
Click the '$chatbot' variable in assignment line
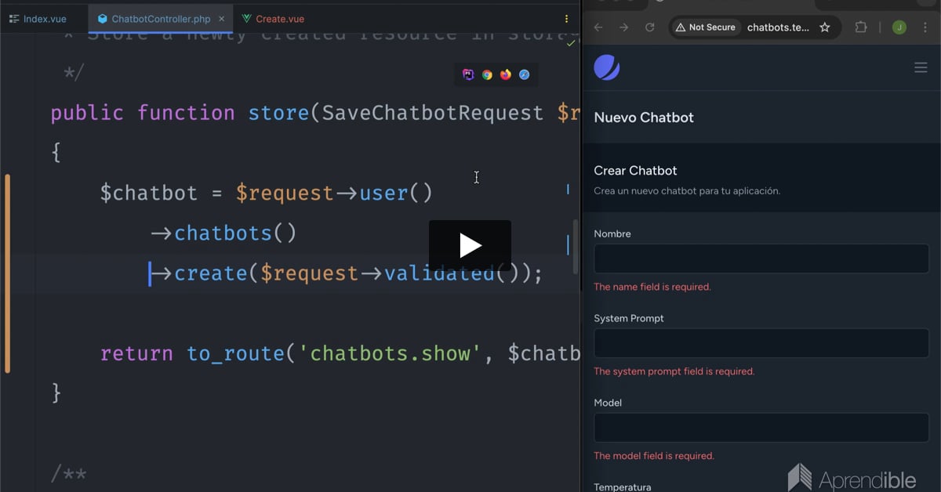[148, 193]
